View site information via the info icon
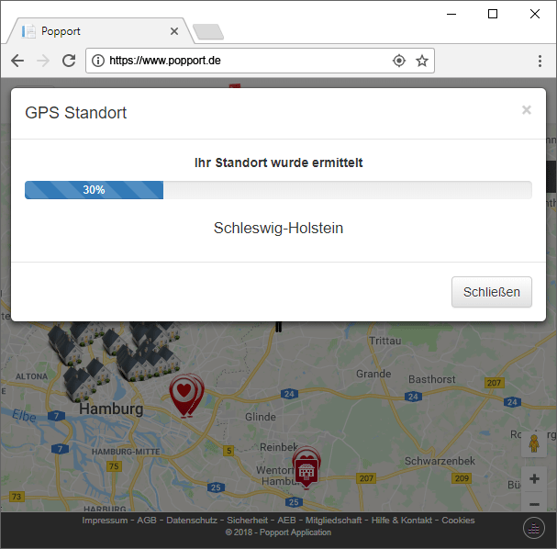The height and width of the screenshot is (549, 557). [97, 61]
